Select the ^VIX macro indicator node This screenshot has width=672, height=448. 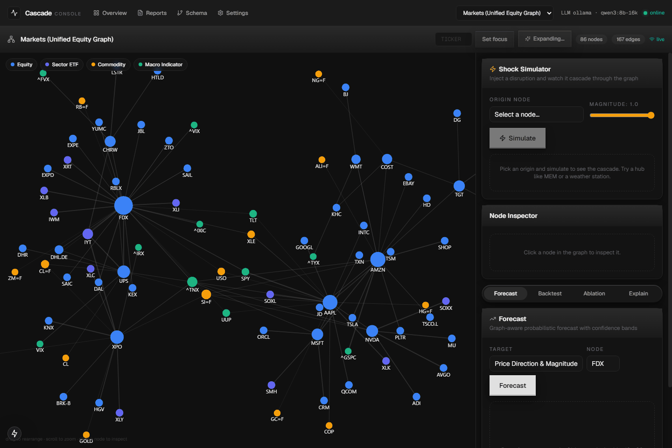[194, 125]
